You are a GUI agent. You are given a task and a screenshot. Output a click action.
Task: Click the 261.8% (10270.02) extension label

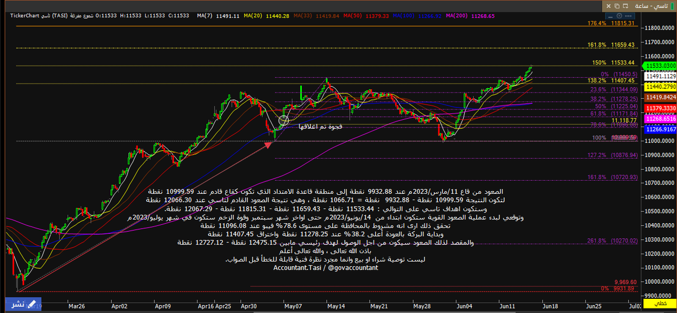[x=612, y=241]
